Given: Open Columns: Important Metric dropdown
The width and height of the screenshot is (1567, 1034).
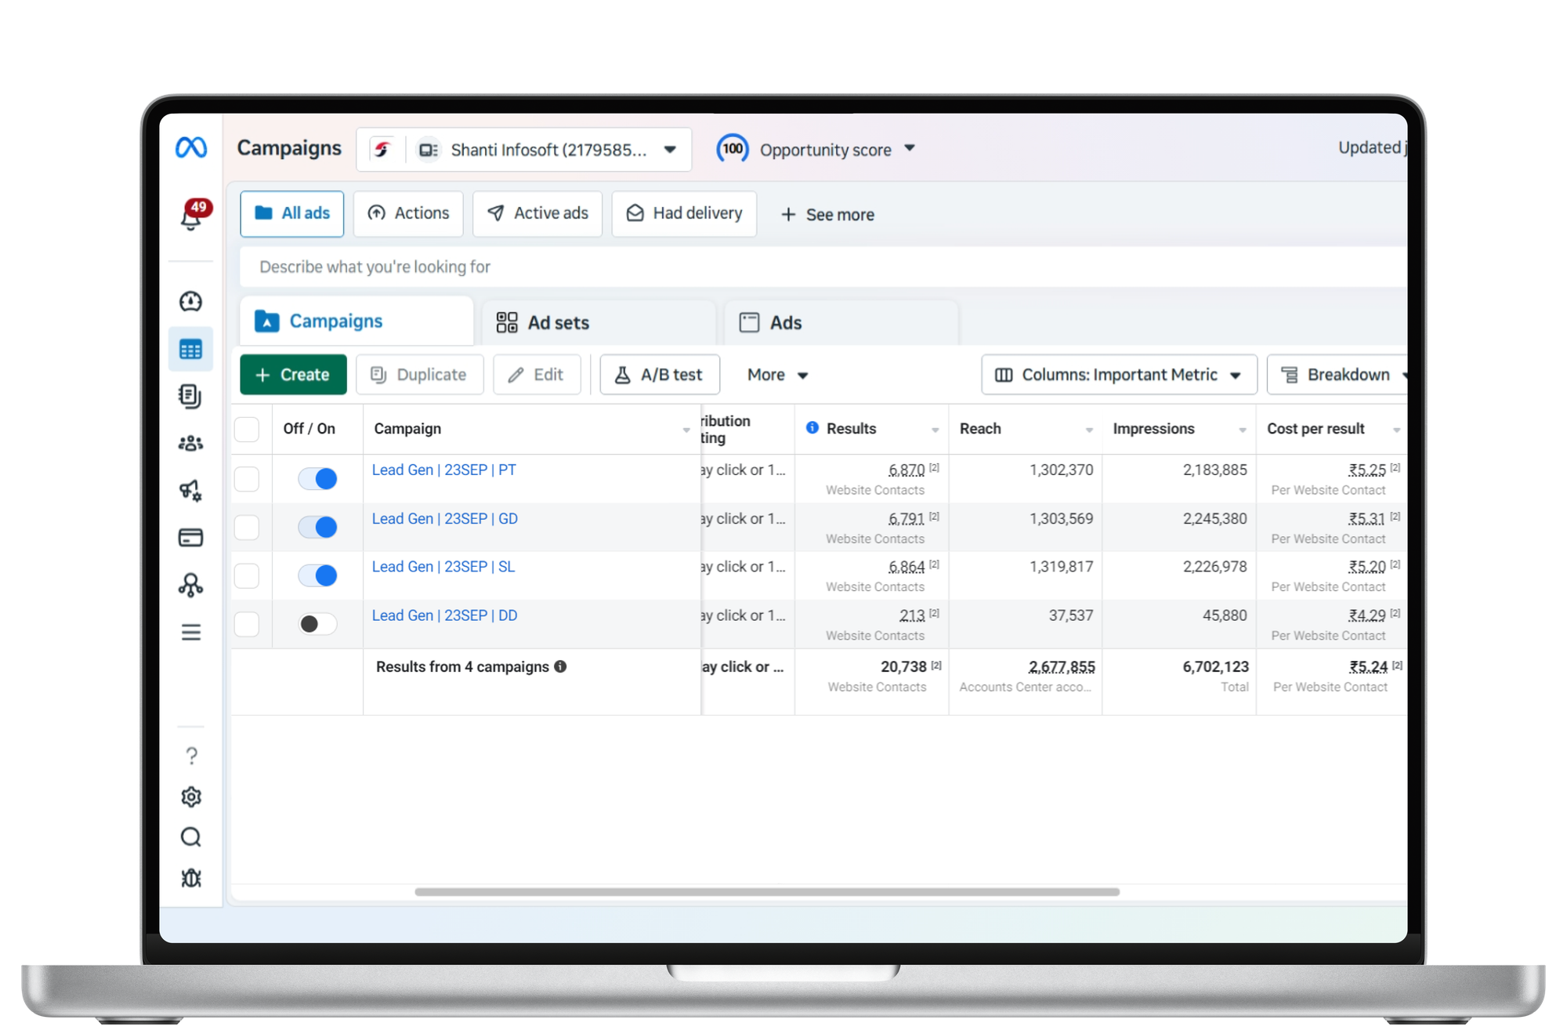Looking at the screenshot, I should point(1119,375).
